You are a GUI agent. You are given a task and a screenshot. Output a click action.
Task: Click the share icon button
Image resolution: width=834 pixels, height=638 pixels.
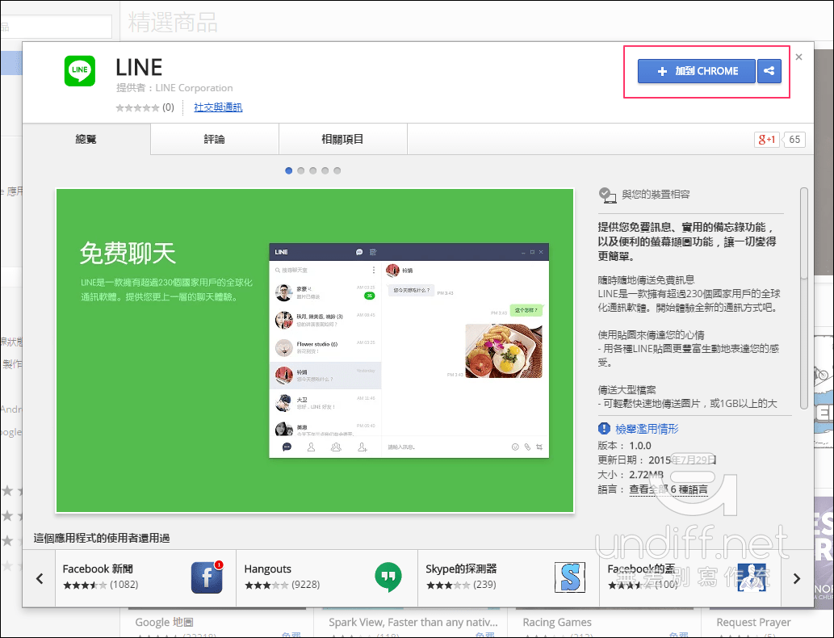point(769,71)
